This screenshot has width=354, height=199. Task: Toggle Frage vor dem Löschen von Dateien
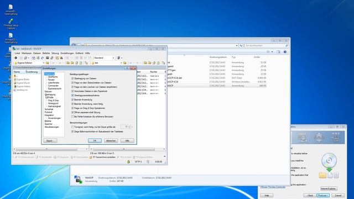pyautogui.click(x=72, y=87)
